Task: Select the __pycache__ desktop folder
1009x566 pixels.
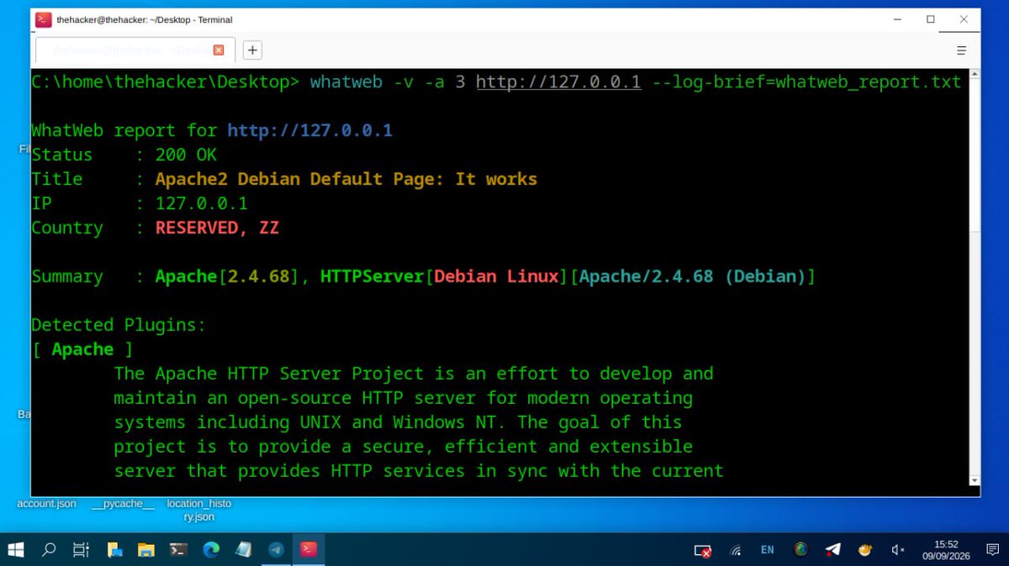Action: [123, 504]
